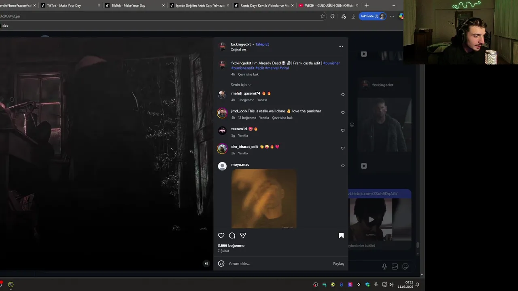Viewport: 518px width, 291px height.
Task: Open the InPrivate (3) profile button
Action: (x=373, y=16)
